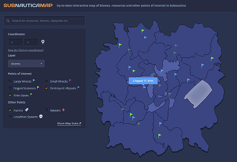The image size is (237, 162).
Task: Check the Degasi Seabases option
Action: tap(10, 88)
